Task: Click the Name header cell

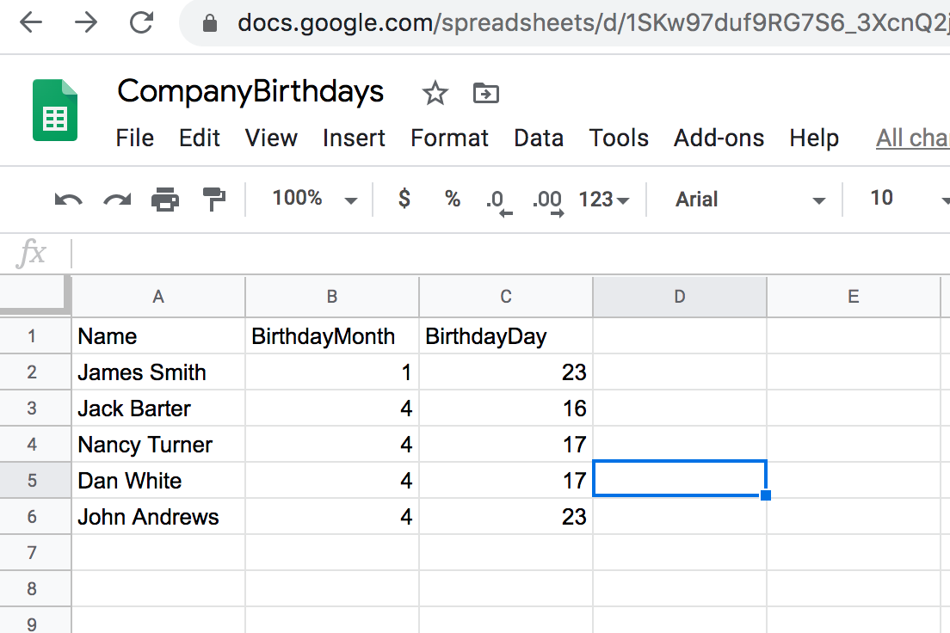Action: click(158, 336)
